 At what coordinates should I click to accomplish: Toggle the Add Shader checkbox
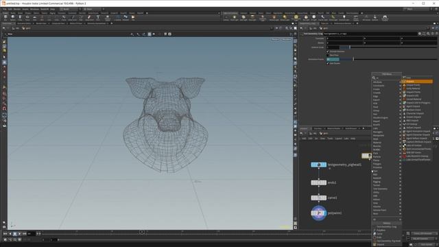point(328,63)
